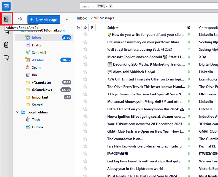Click the Hitched correspondent cell
Image resolution: width=218 pixels, height=177 pixels.
click(x=205, y=109)
